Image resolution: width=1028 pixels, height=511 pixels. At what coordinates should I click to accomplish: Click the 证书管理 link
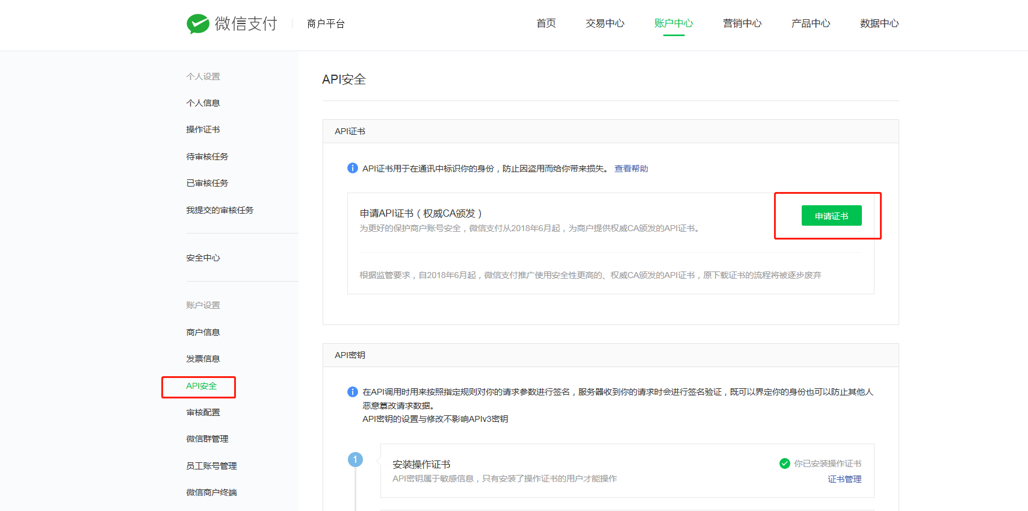(845, 479)
